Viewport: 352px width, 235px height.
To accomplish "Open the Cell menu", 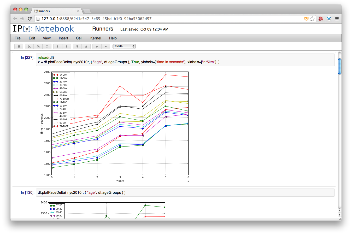I will tap(79, 38).
